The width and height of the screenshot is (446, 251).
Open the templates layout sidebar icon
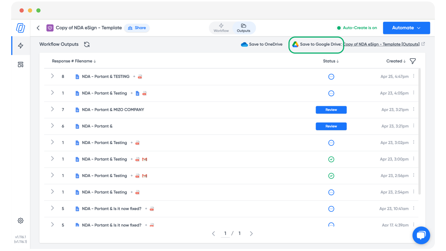[21, 65]
